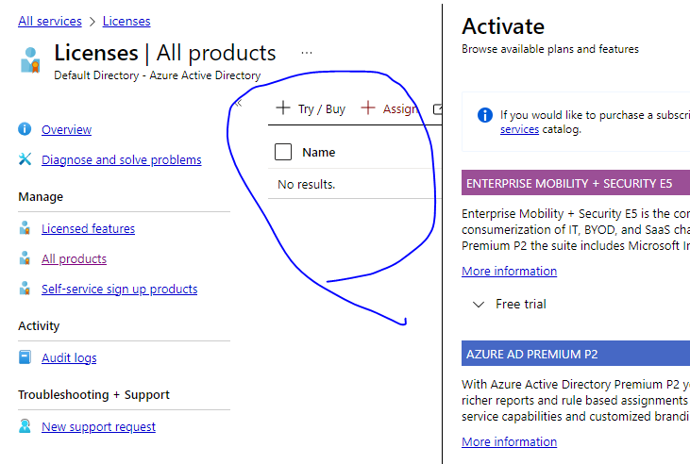The height and width of the screenshot is (464, 690).
Task: Click the New support request person icon
Action: pyautogui.click(x=25, y=426)
